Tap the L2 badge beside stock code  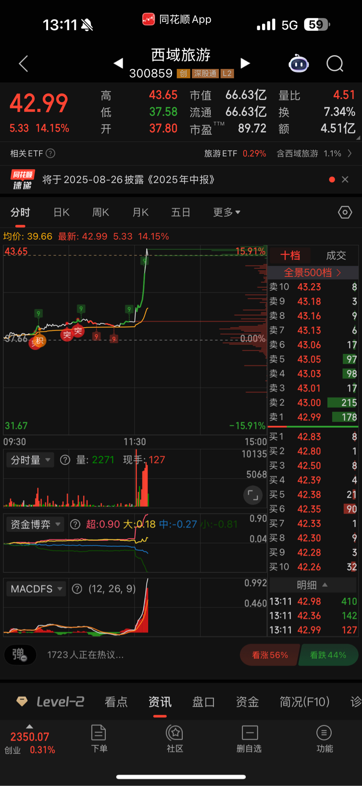[x=227, y=74]
